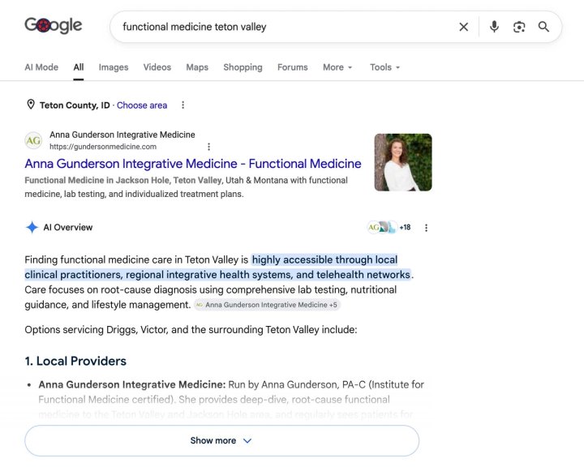This screenshot has height=467, width=584.
Task: Click the 'Functional Medicine in Jackson Hole' snippet
Action: 186,187
